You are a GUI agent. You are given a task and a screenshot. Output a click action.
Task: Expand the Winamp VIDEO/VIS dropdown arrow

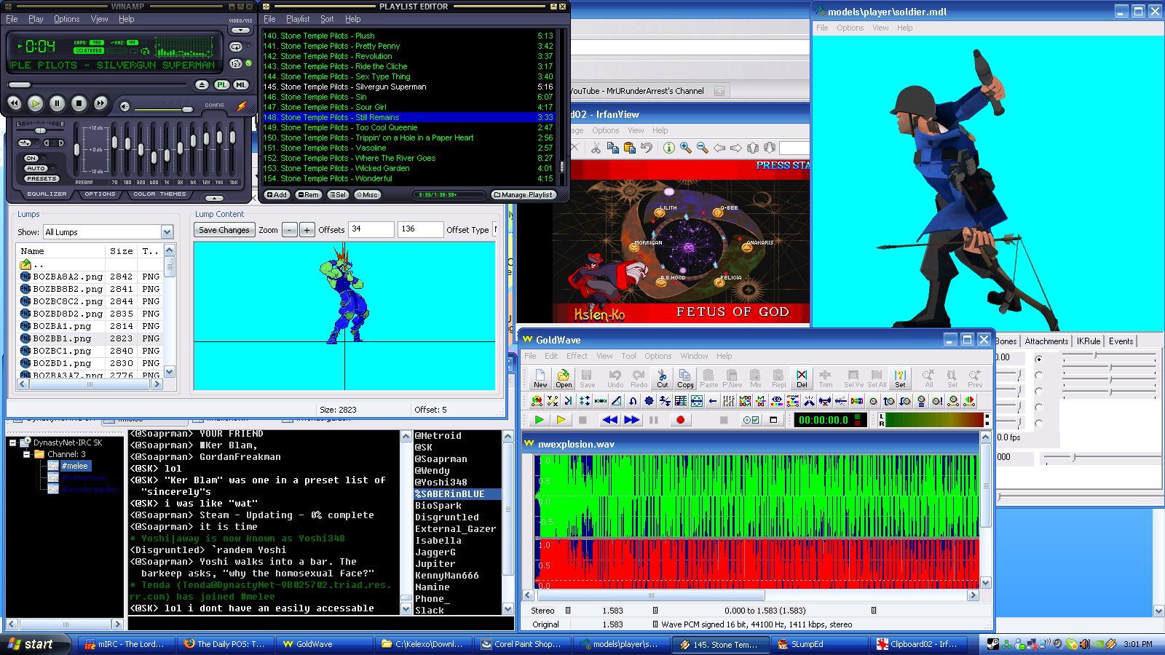click(x=240, y=30)
